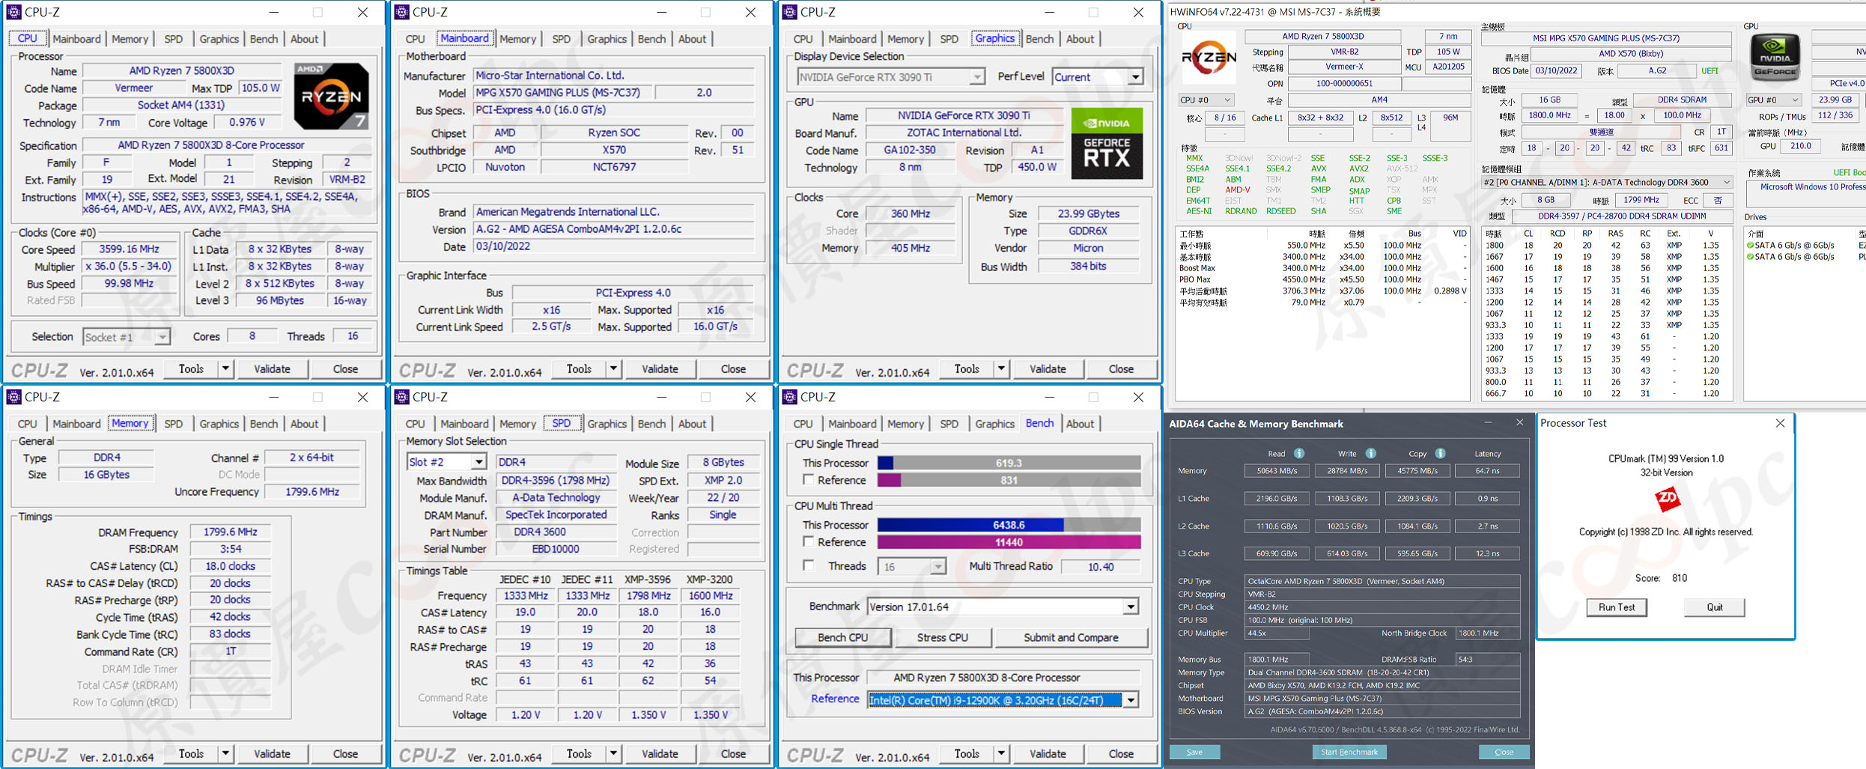Click single-thread This Processor 619.3 bar
Screen dimensions: 1866x769
pyautogui.click(x=1009, y=463)
